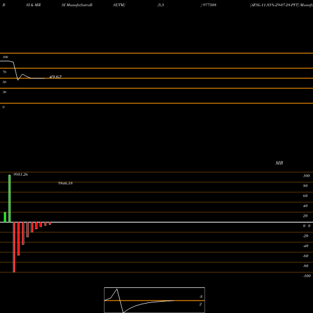Select the tallest green MR histogram bar
313x313 pixels.
tap(9, 198)
